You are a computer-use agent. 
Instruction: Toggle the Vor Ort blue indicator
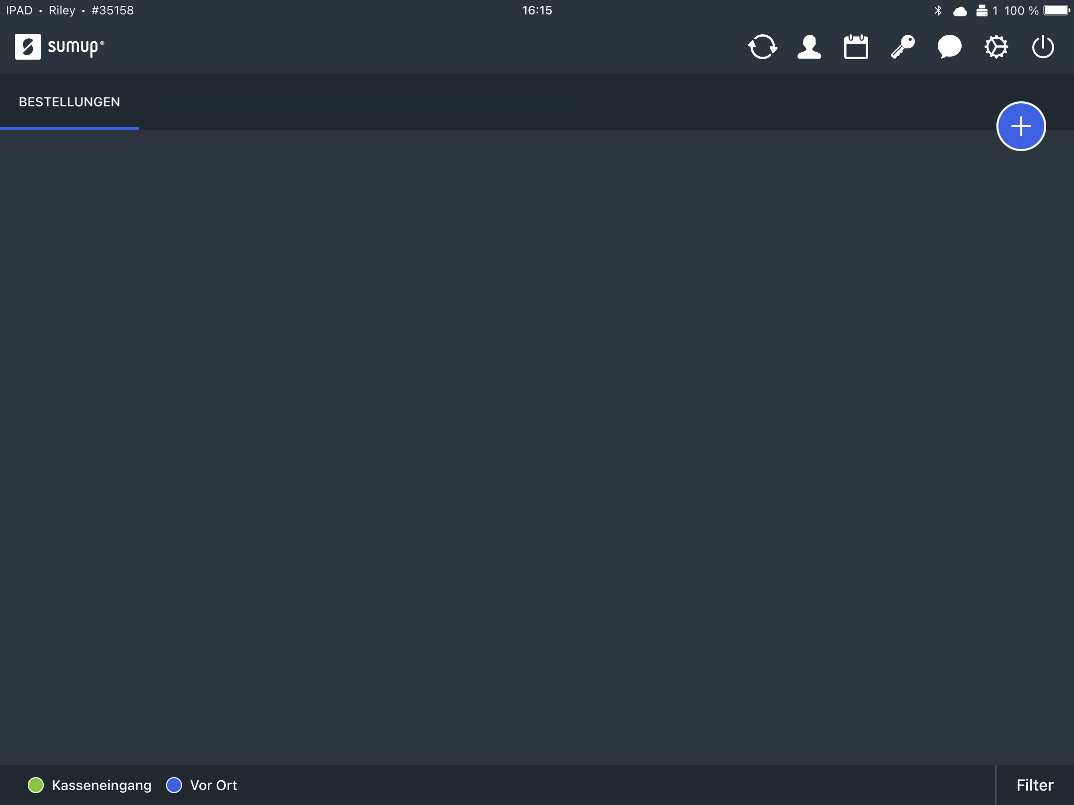[174, 785]
